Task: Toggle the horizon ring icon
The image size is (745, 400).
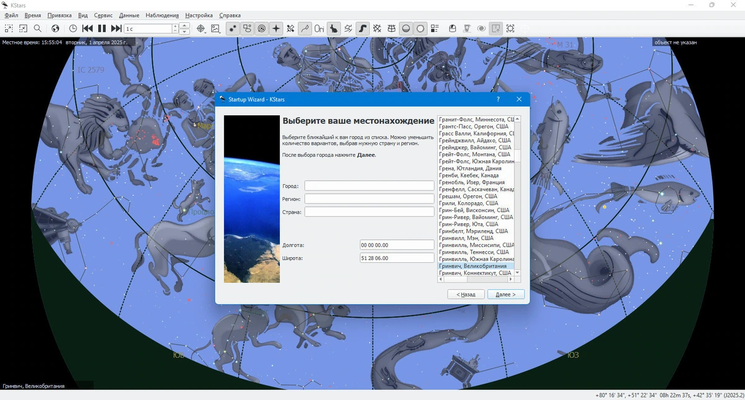Action: click(x=420, y=29)
